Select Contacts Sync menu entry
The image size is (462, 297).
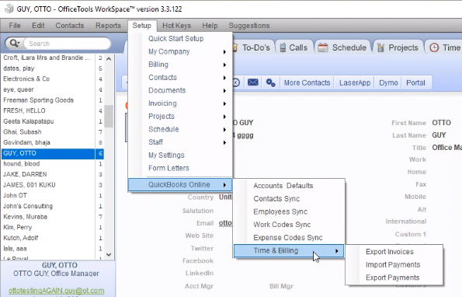[x=276, y=199]
